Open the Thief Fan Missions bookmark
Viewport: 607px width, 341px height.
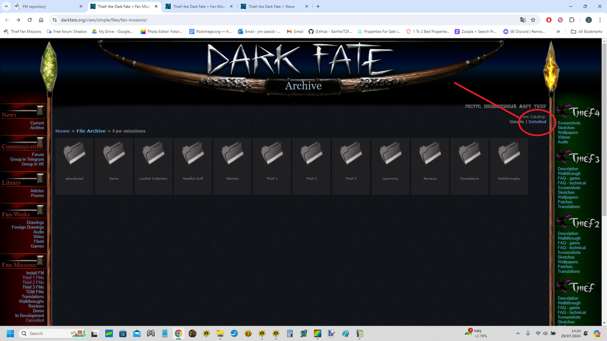[x=22, y=32]
